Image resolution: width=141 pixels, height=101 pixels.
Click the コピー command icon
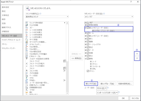pos(27,27)
